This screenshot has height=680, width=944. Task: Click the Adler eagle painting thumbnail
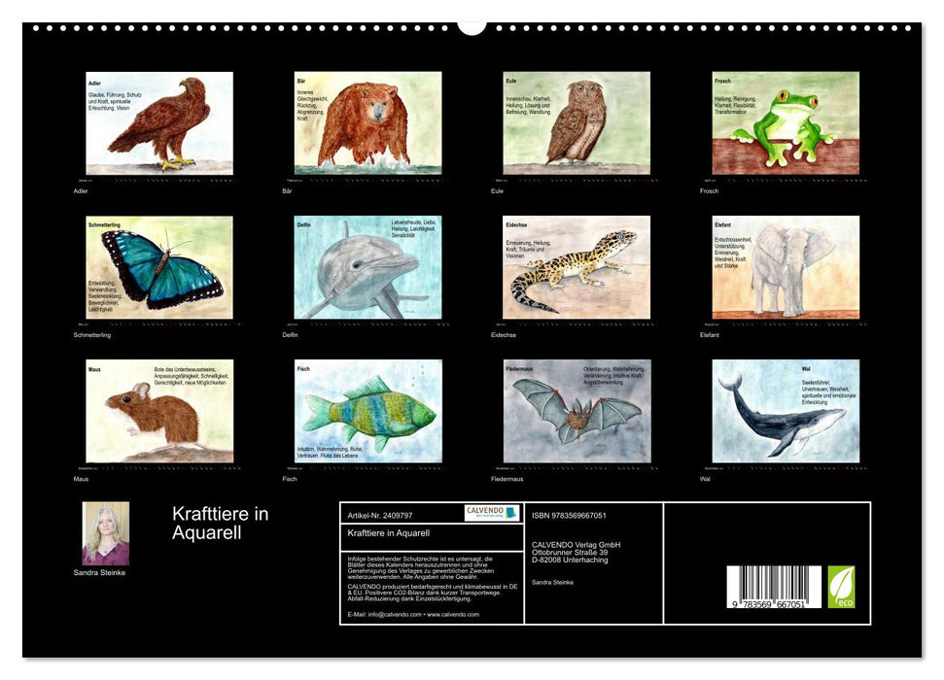159,123
